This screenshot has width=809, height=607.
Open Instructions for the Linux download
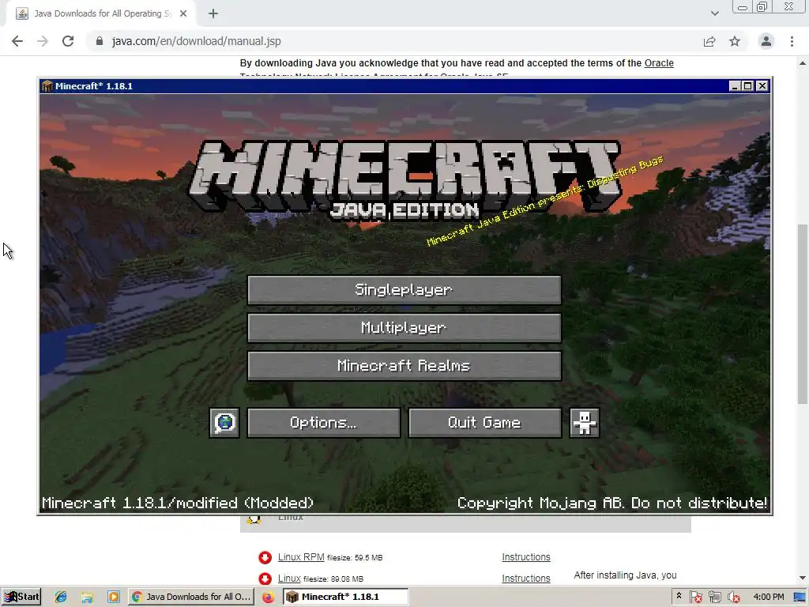pos(526,578)
